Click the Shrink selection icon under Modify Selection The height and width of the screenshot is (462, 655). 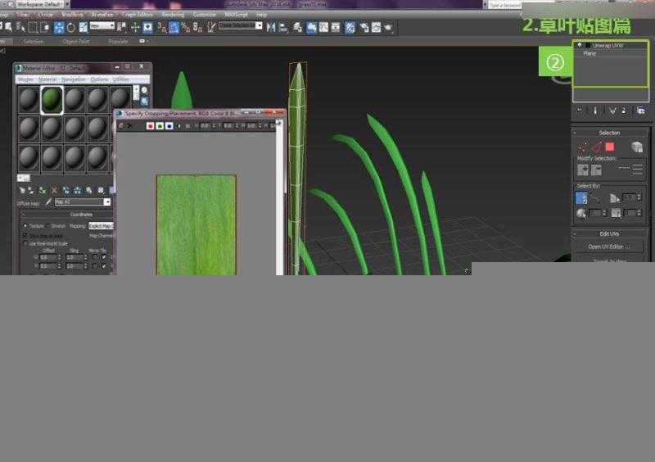click(596, 170)
